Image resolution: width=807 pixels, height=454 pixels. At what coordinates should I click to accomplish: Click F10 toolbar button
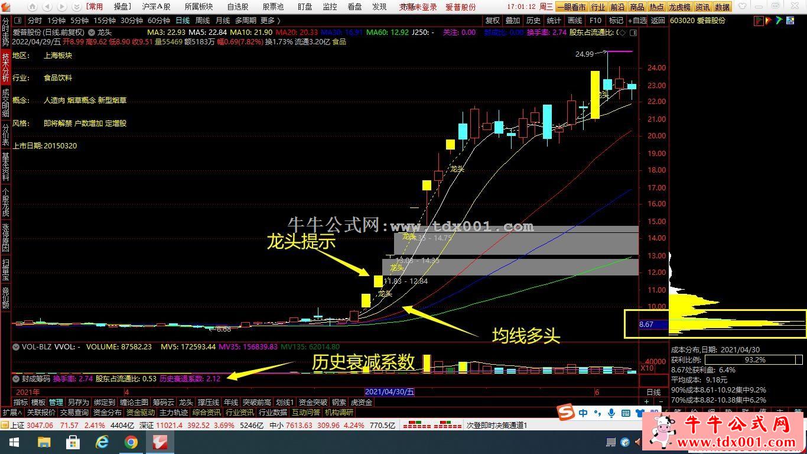pyautogui.click(x=595, y=21)
